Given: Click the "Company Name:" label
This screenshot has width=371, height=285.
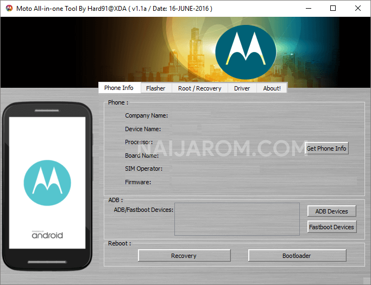Looking at the screenshot, I should pos(147,115).
